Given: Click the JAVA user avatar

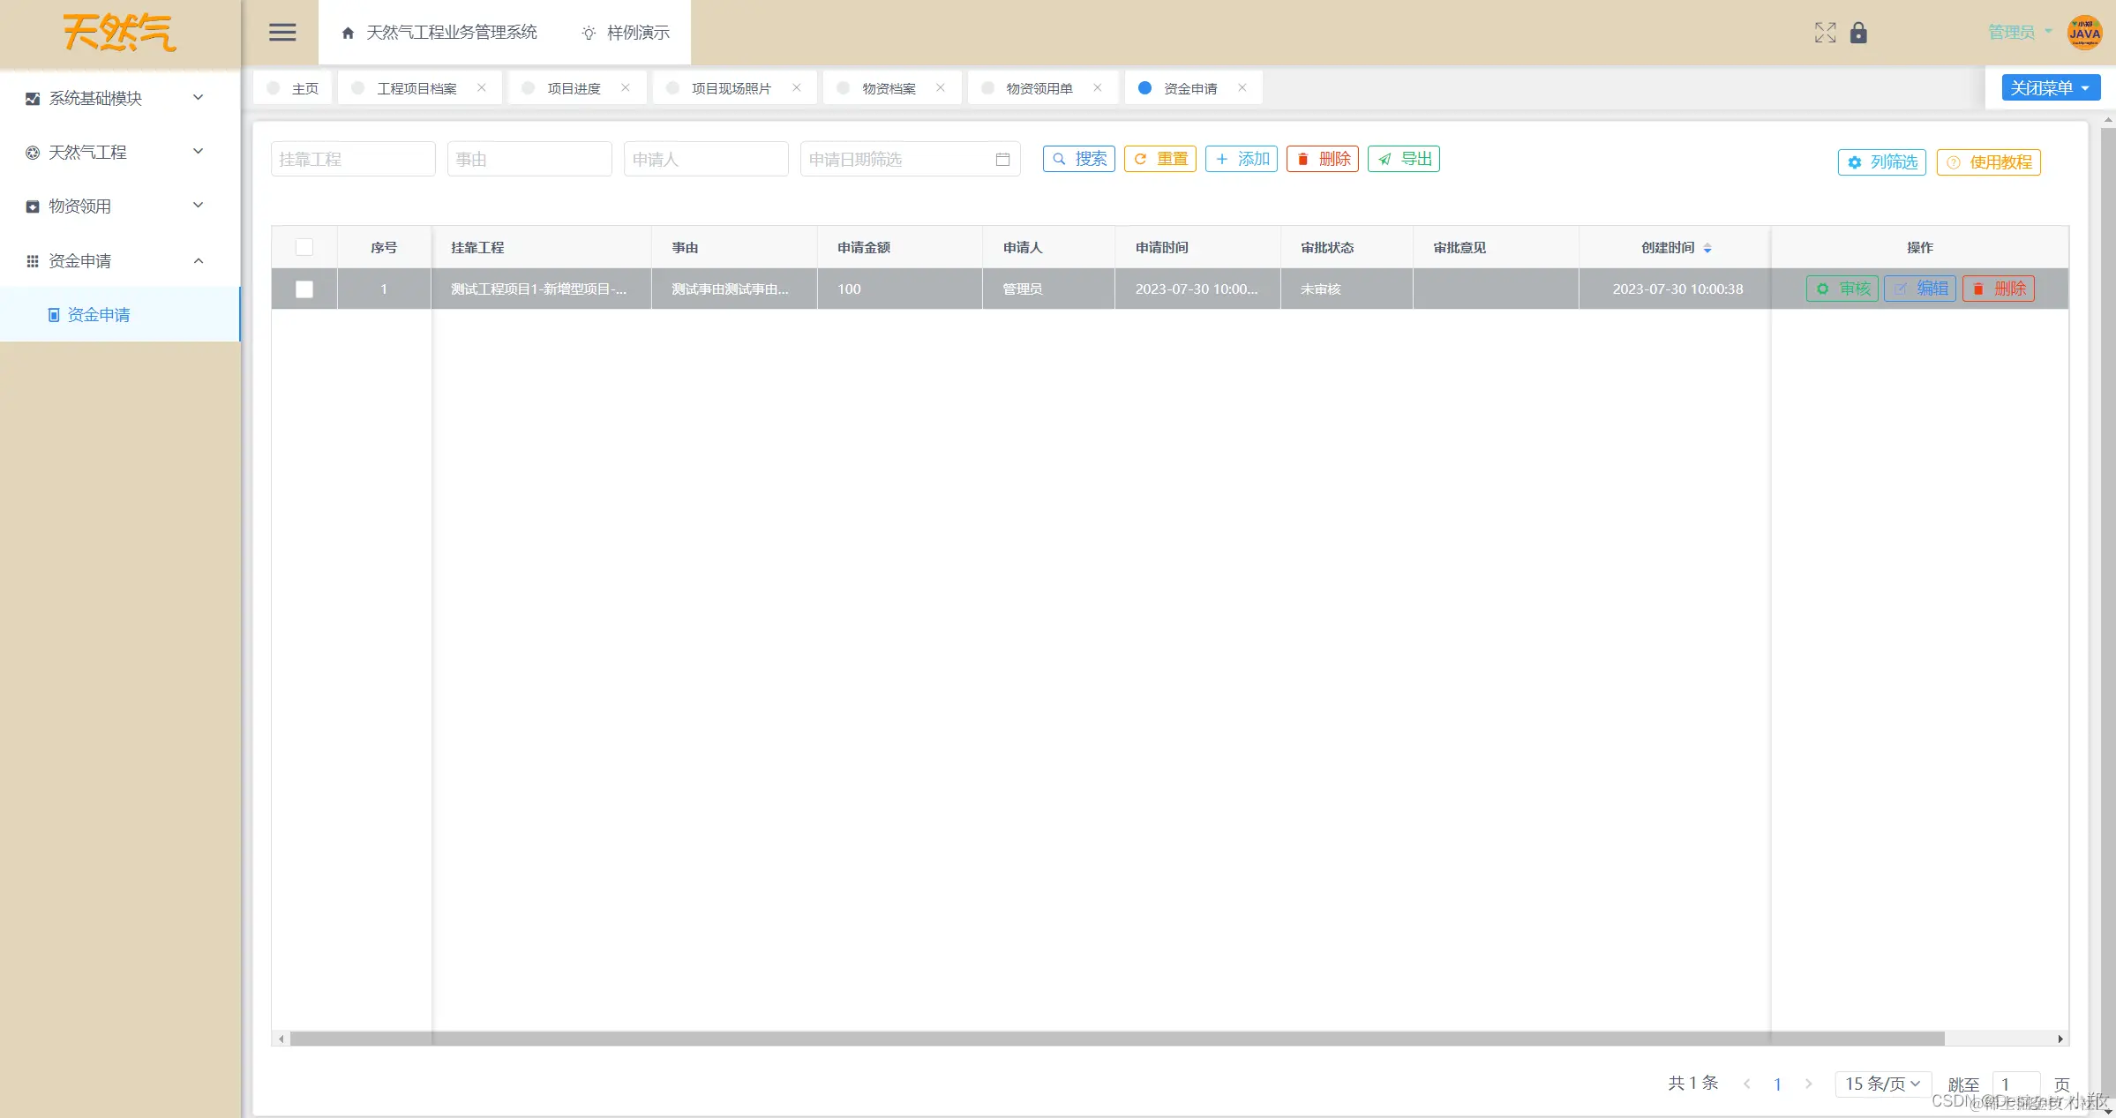Looking at the screenshot, I should [x=2084, y=33].
